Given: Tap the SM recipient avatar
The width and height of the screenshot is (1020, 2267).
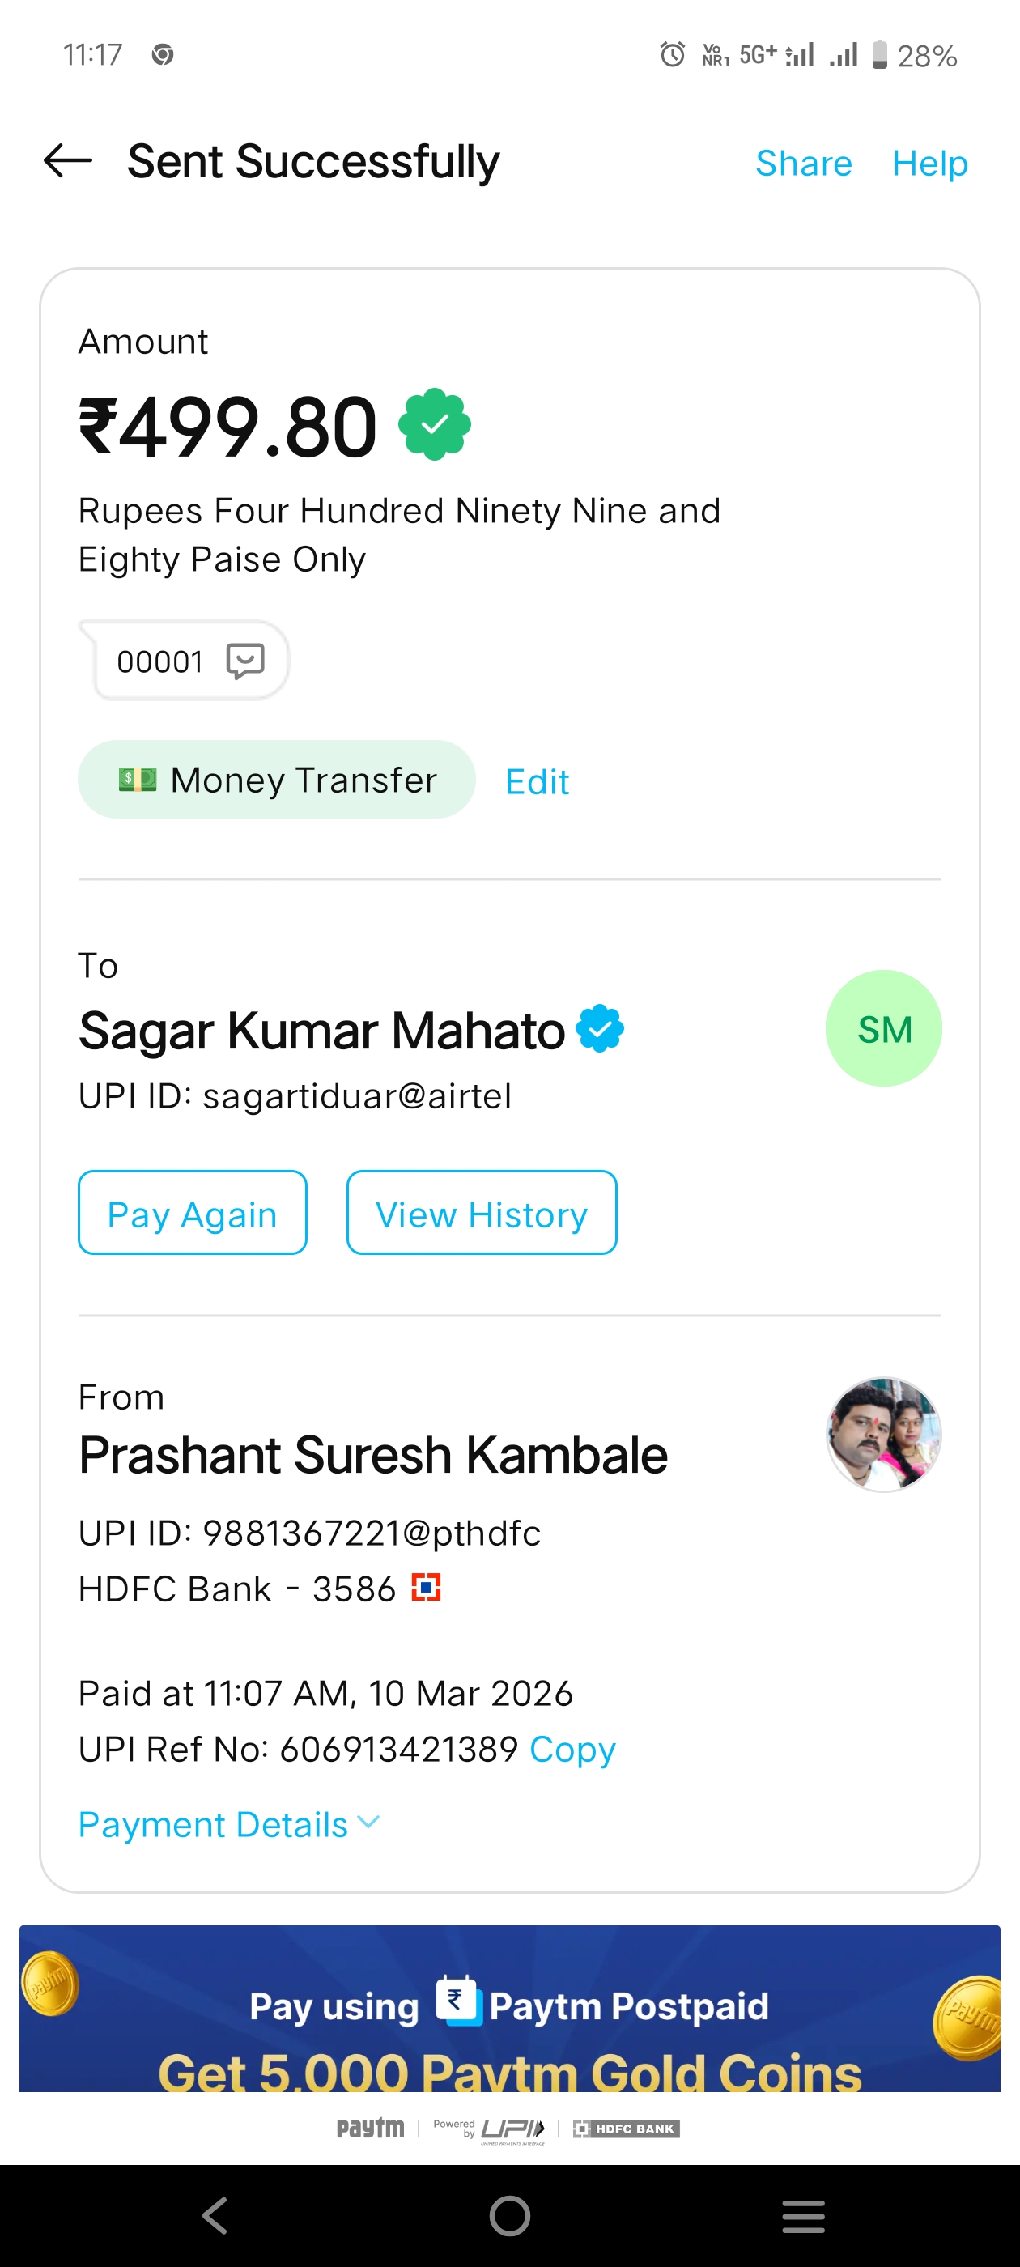Looking at the screenshot, I should pos(882,1028).
